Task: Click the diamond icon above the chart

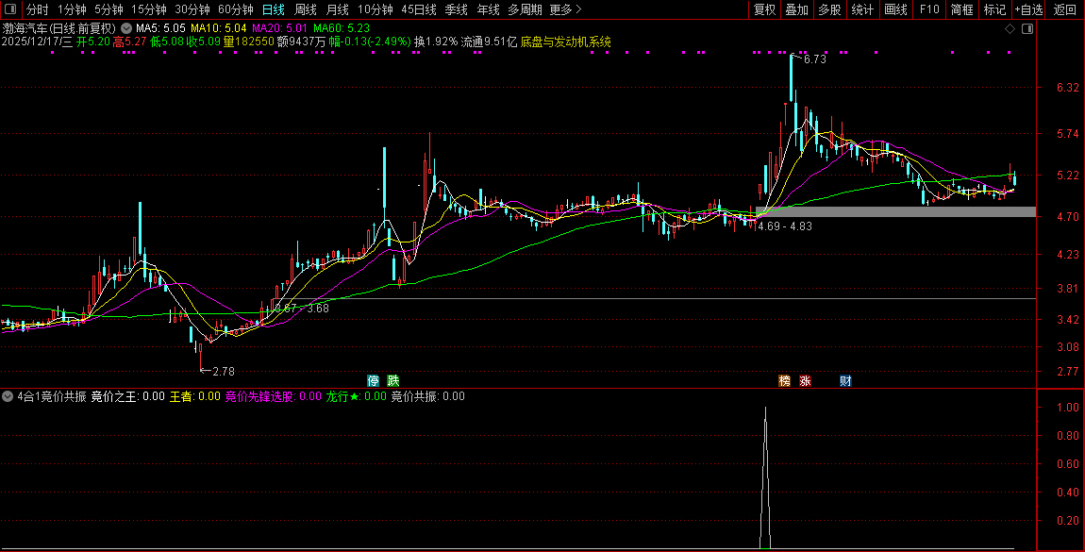Action: click(x=1010, y=29)
